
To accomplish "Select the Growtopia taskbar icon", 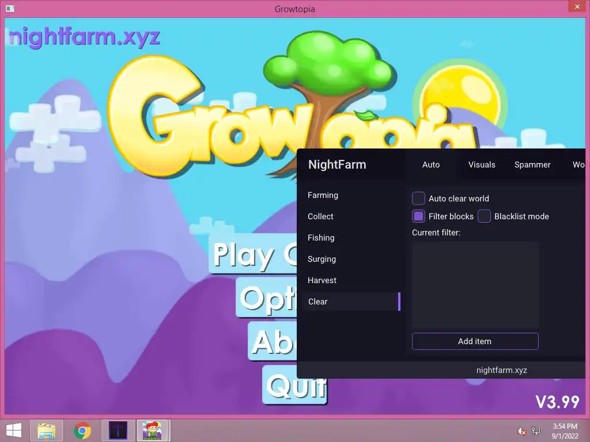I will [152, 430].
